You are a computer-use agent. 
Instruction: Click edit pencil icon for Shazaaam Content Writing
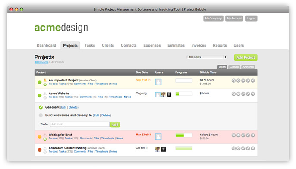tap(248, 148)
